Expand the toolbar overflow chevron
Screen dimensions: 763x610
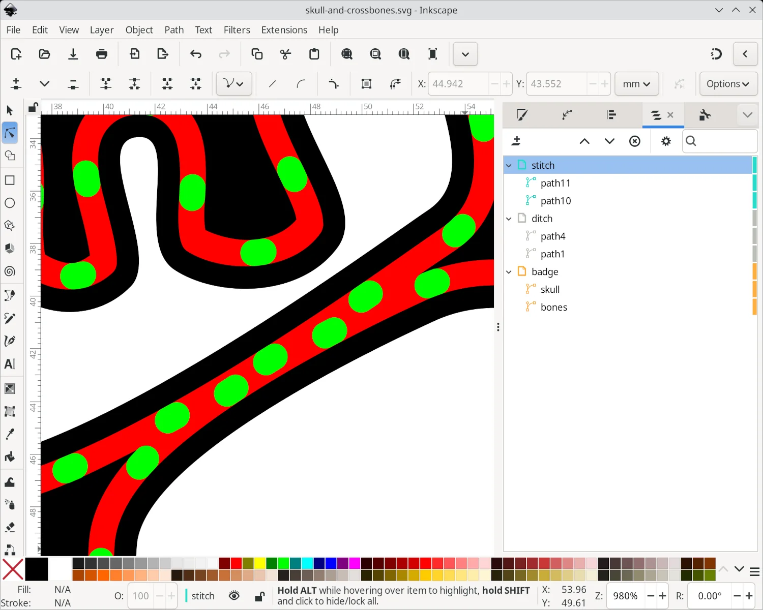[x=465, y=54]
